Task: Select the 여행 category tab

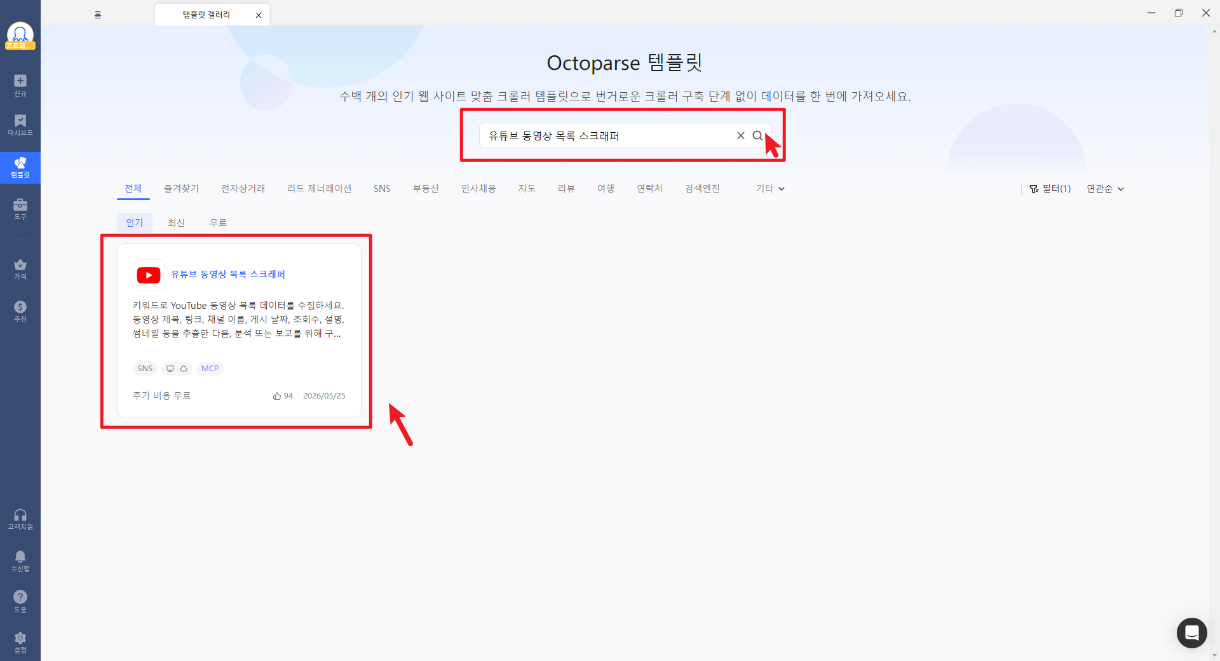Action: pos(606,189)
